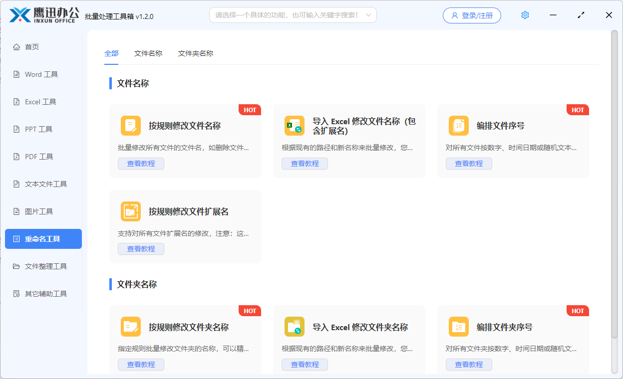Open the function search dropdown
623x379 pixels.
tap(293, 15)
